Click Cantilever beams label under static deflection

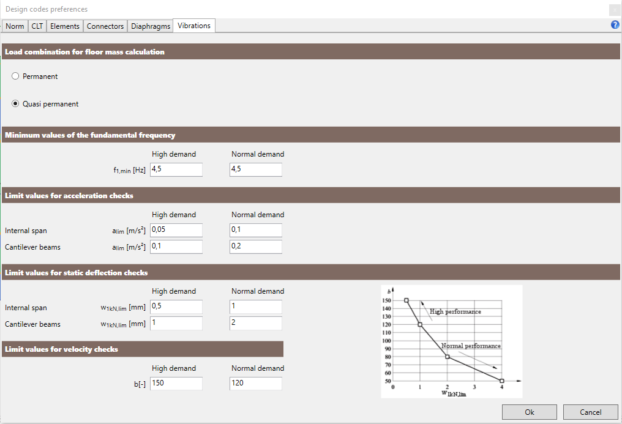(32, 324)
